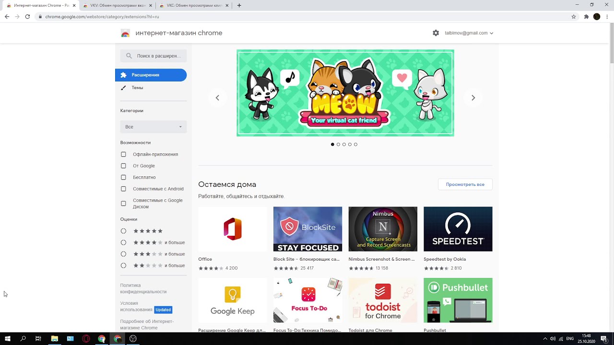The image size is (614, 345).
Task: Open the browser extensions puzzle icon
Action: point(586,16)
